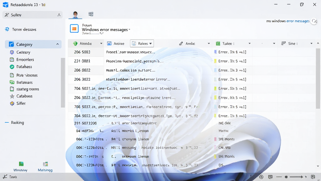Screen dimensions: 321x181
Task: Switch to the grid layout tab
Action: point(91,14)
